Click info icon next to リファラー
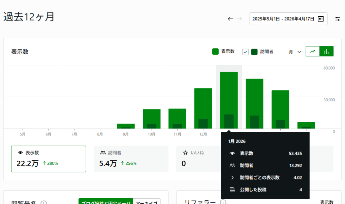 click(223, 202)
